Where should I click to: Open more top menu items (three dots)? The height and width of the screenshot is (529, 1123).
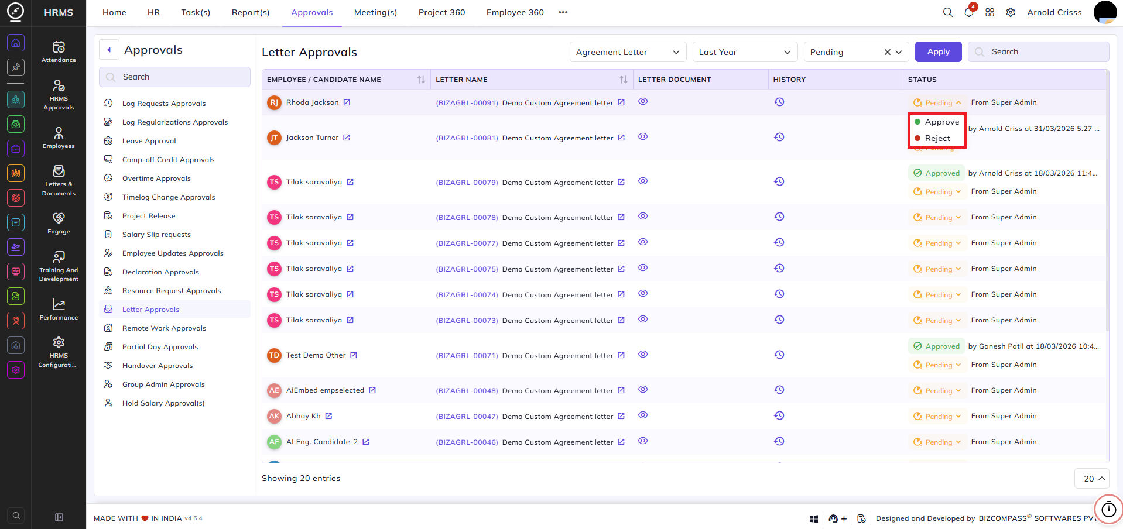(563, 12)
